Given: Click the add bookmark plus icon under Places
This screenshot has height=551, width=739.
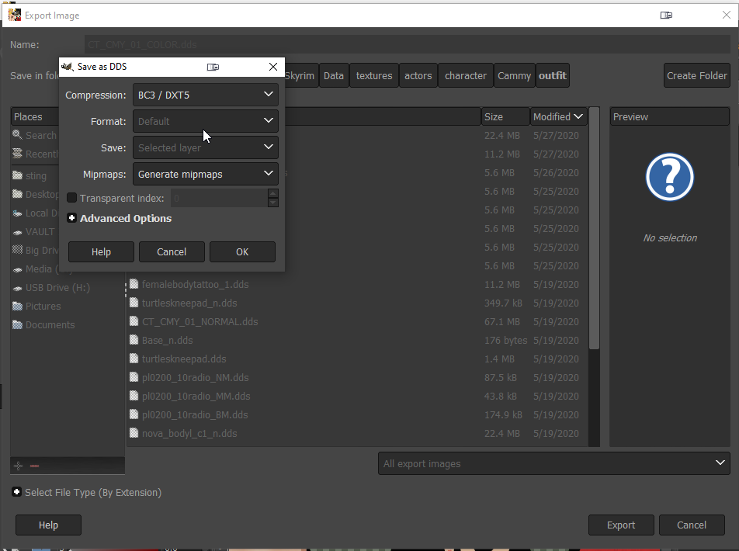Looking at the screenshot, I should point(19,466).
